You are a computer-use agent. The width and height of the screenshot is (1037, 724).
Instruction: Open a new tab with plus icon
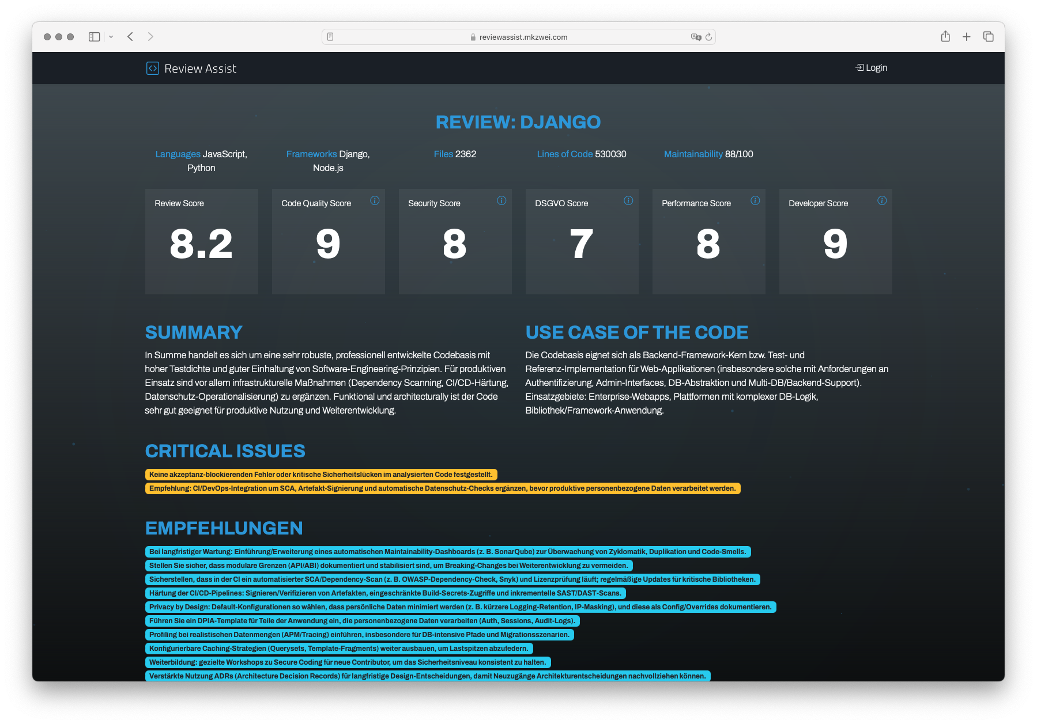point(967,37)
